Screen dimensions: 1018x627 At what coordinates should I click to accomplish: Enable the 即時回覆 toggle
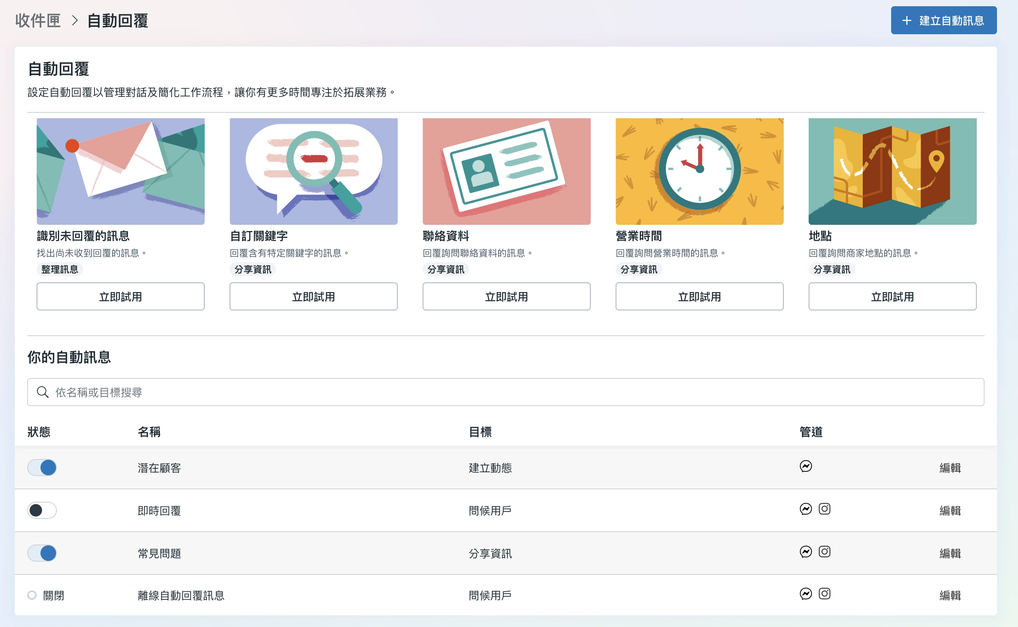pyautogui.click(x=42, y=510)
